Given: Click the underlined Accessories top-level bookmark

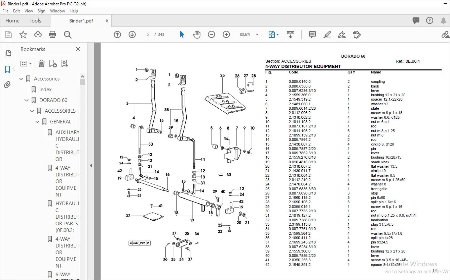Looking at the screenshot, I should 47,79.
